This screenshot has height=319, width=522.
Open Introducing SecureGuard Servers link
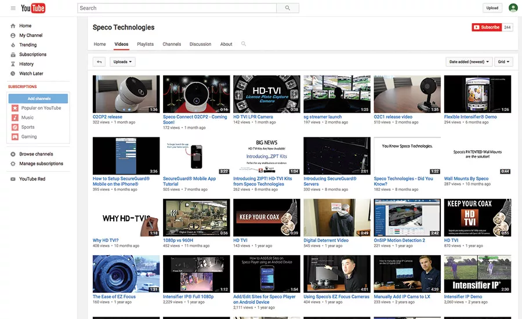click(330, 181)
